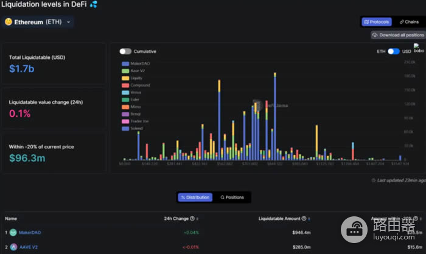
Task: Toggle Compound legend entry
Action: point(136,85)
